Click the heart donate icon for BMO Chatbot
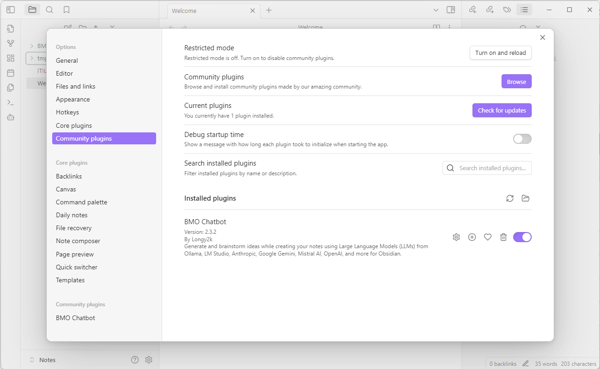The height and width of the screenshot is (369, 600). click(488, 237)
